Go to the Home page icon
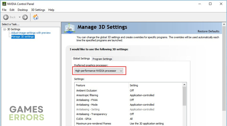Image resolution: width=227 pixels, height=126 pixels. (36, 17)
